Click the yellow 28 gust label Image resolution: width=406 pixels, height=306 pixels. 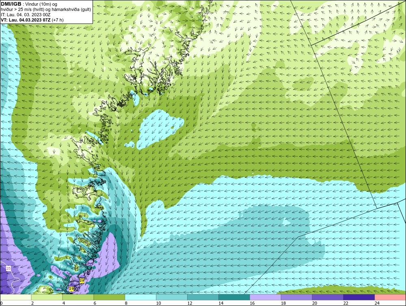[x=82, y=280]
